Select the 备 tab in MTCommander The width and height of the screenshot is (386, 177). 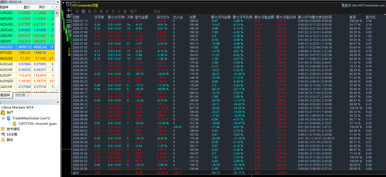point(125,11)
